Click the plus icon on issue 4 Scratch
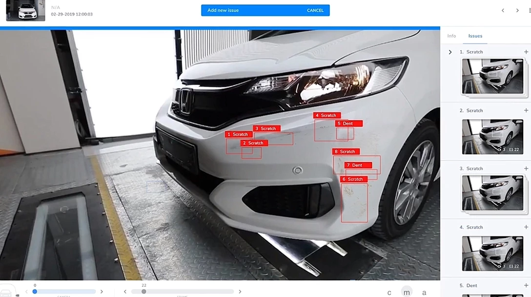 pos(526,227)
